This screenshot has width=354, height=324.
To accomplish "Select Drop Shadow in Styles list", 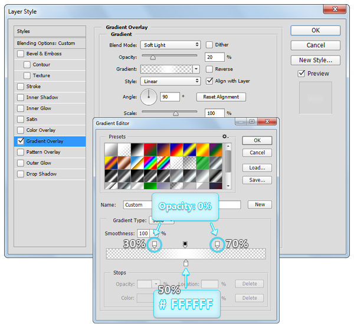I will [41, 174].
